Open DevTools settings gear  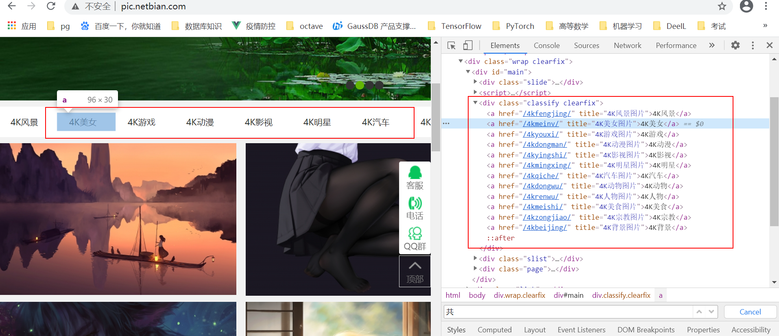[735, 45]
